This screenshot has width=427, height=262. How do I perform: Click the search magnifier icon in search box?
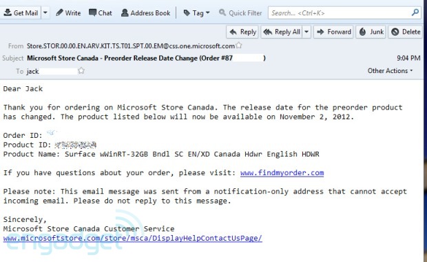tap(415, 12)
